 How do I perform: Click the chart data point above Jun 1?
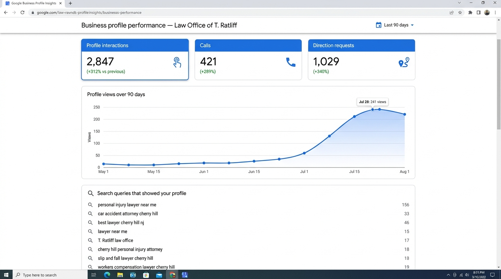tap(204, 163)
